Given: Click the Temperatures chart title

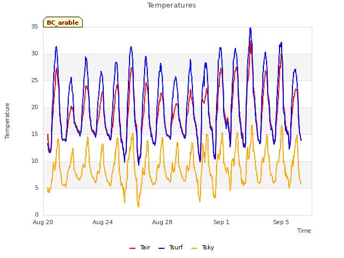Looking at the screenshot, I should pyautogui.click(x=171, y=5).
